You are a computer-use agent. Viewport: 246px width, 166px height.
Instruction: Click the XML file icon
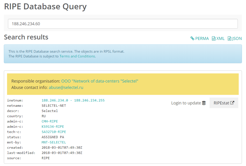coord(213,38)
